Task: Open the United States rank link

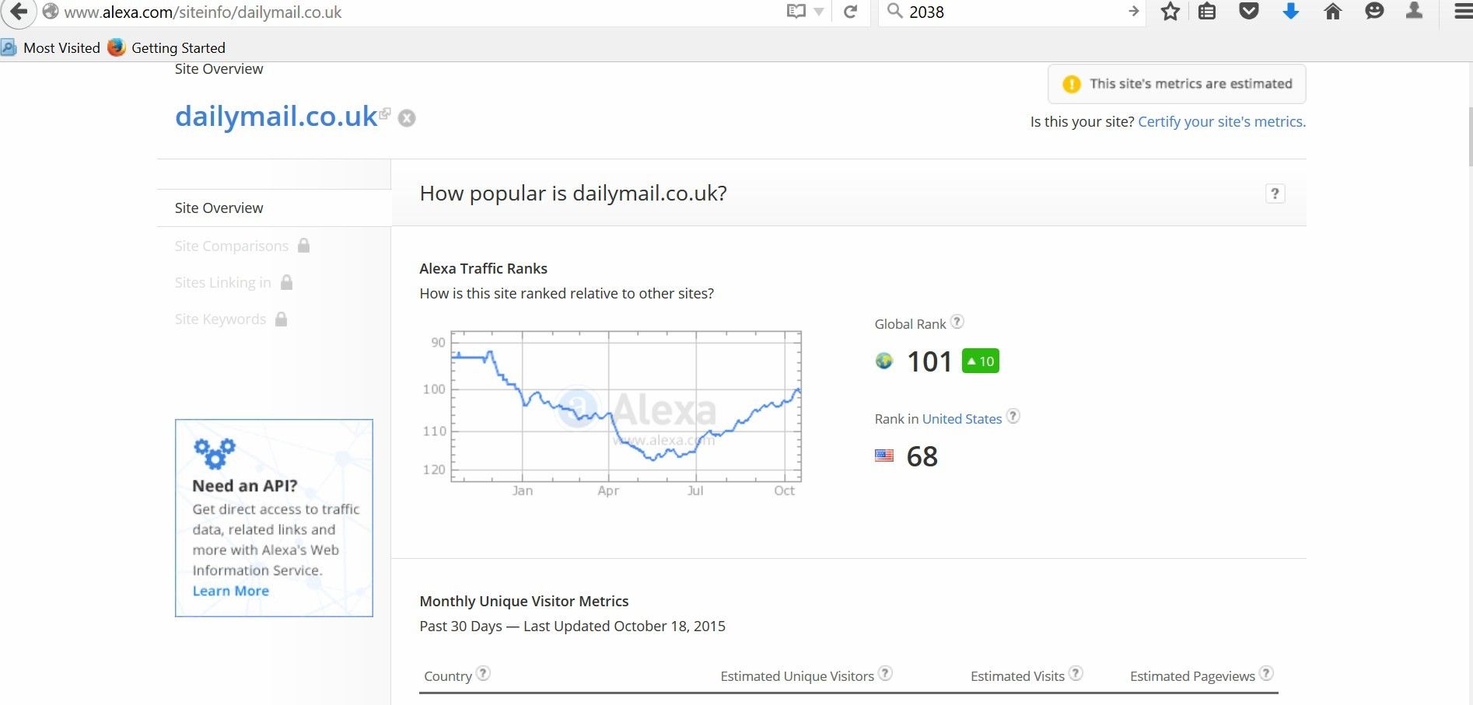Action: coord(961,419)
